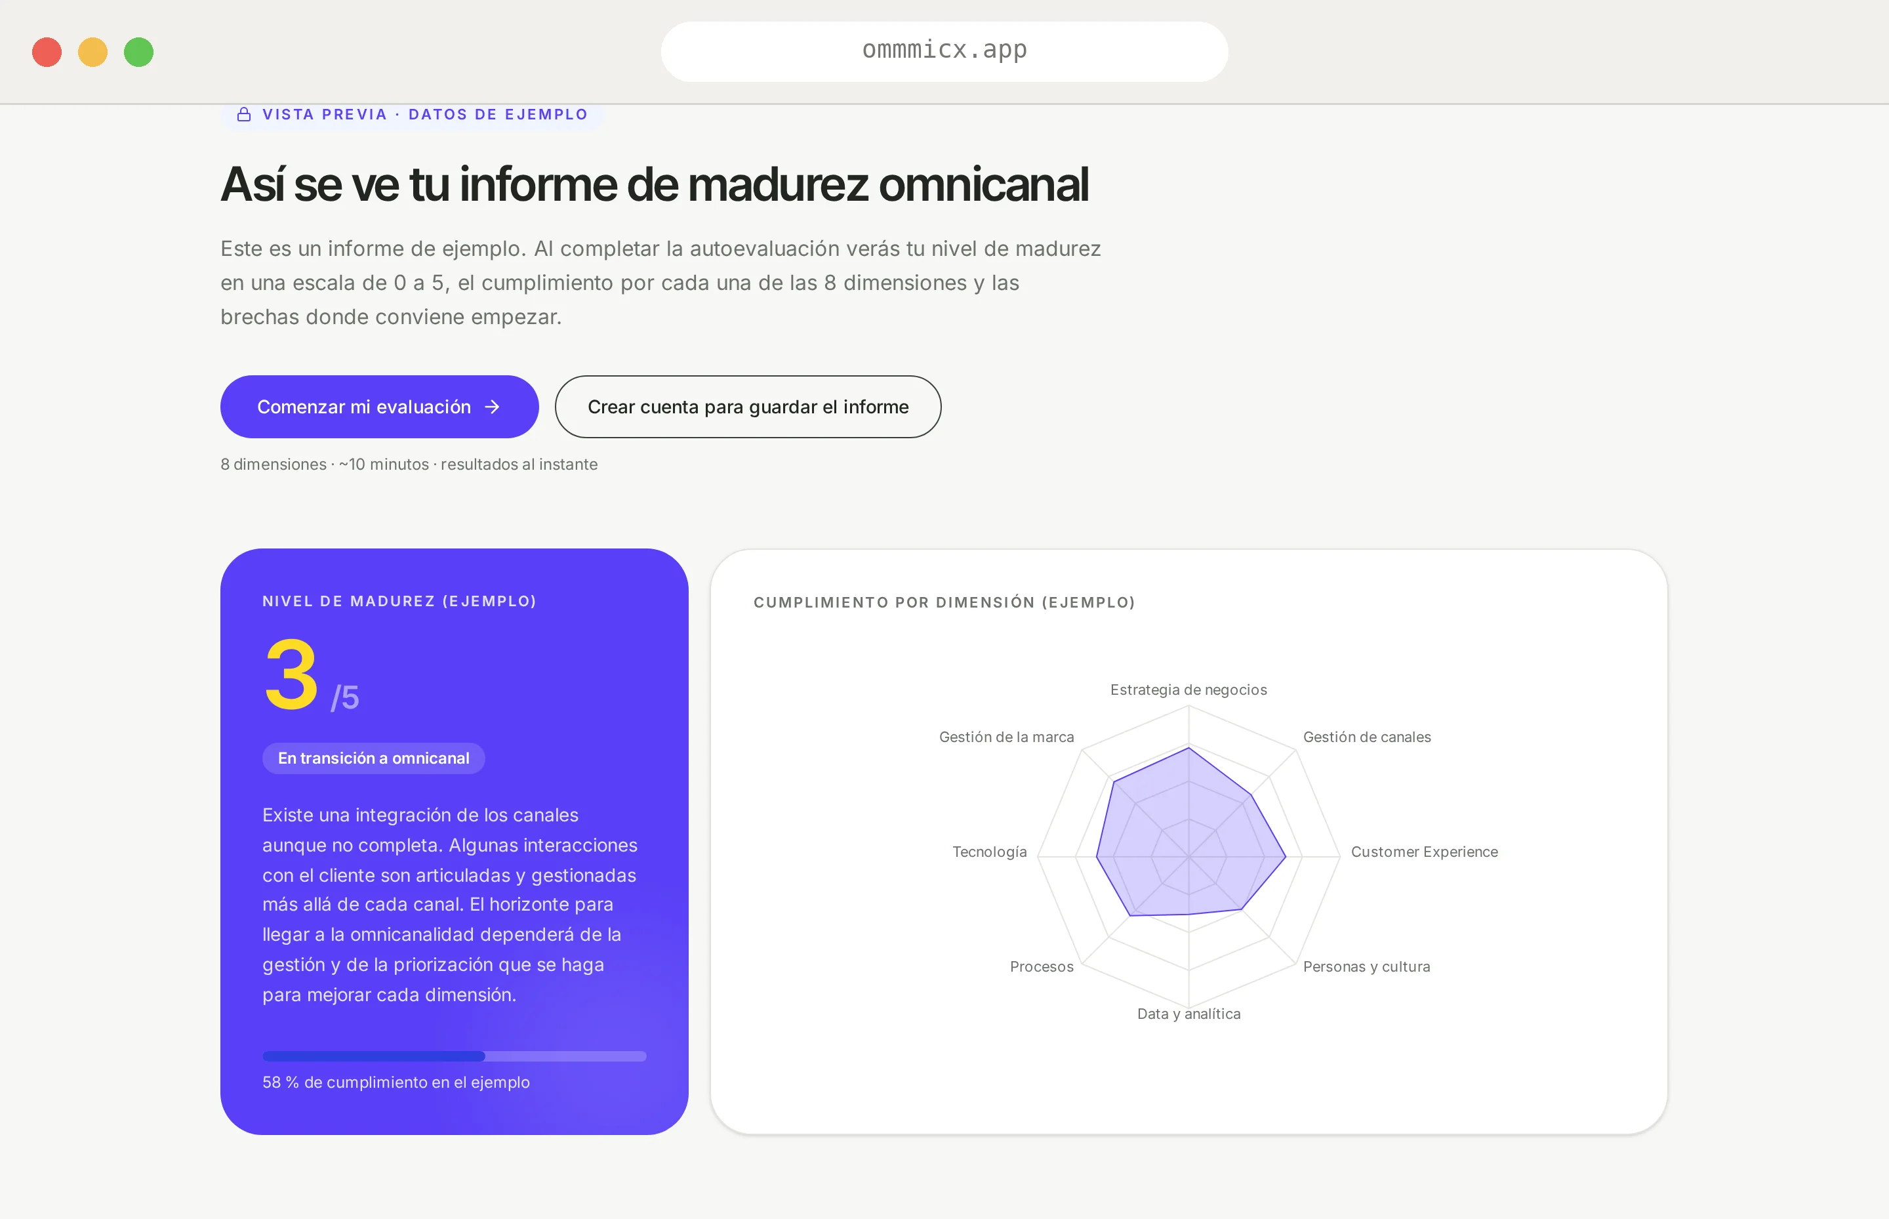Click paragraph starting Existe una integración
The height and width of the screenshot is (1219, 1889).
point(449,905)
